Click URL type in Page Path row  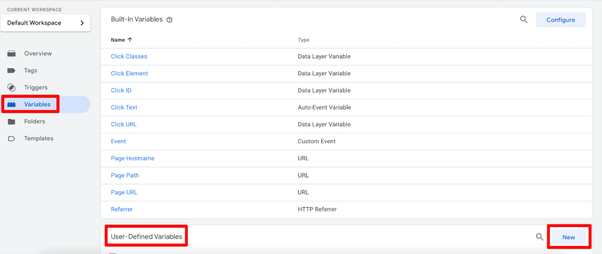303,175
